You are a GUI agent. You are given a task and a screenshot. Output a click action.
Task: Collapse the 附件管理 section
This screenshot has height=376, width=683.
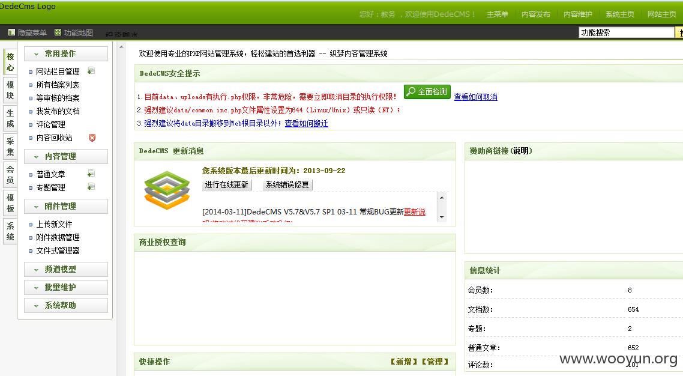click(x=66, y=207)
